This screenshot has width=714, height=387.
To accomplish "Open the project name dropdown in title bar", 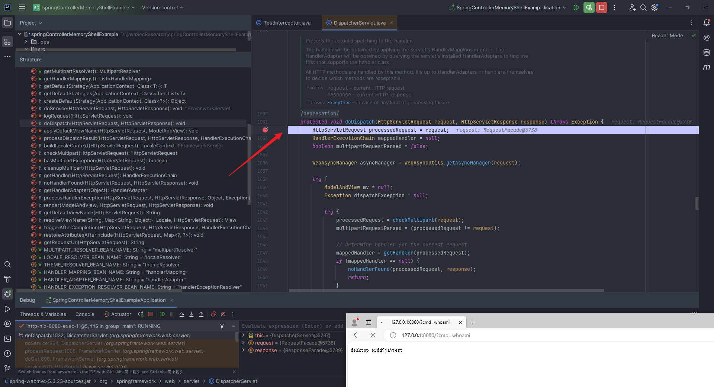I will coord(84,7).
